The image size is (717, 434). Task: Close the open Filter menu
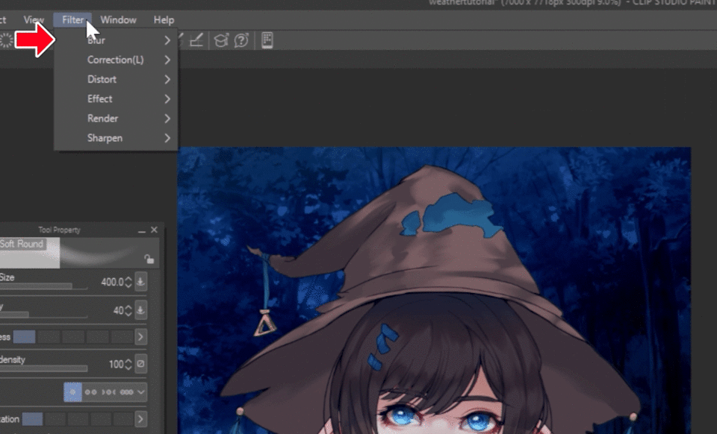[72, 20]
